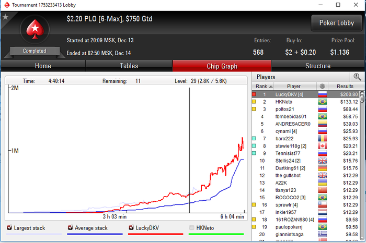Click the 568 entries value
Screen dimensions: 366x243
[x=258, y=52]
